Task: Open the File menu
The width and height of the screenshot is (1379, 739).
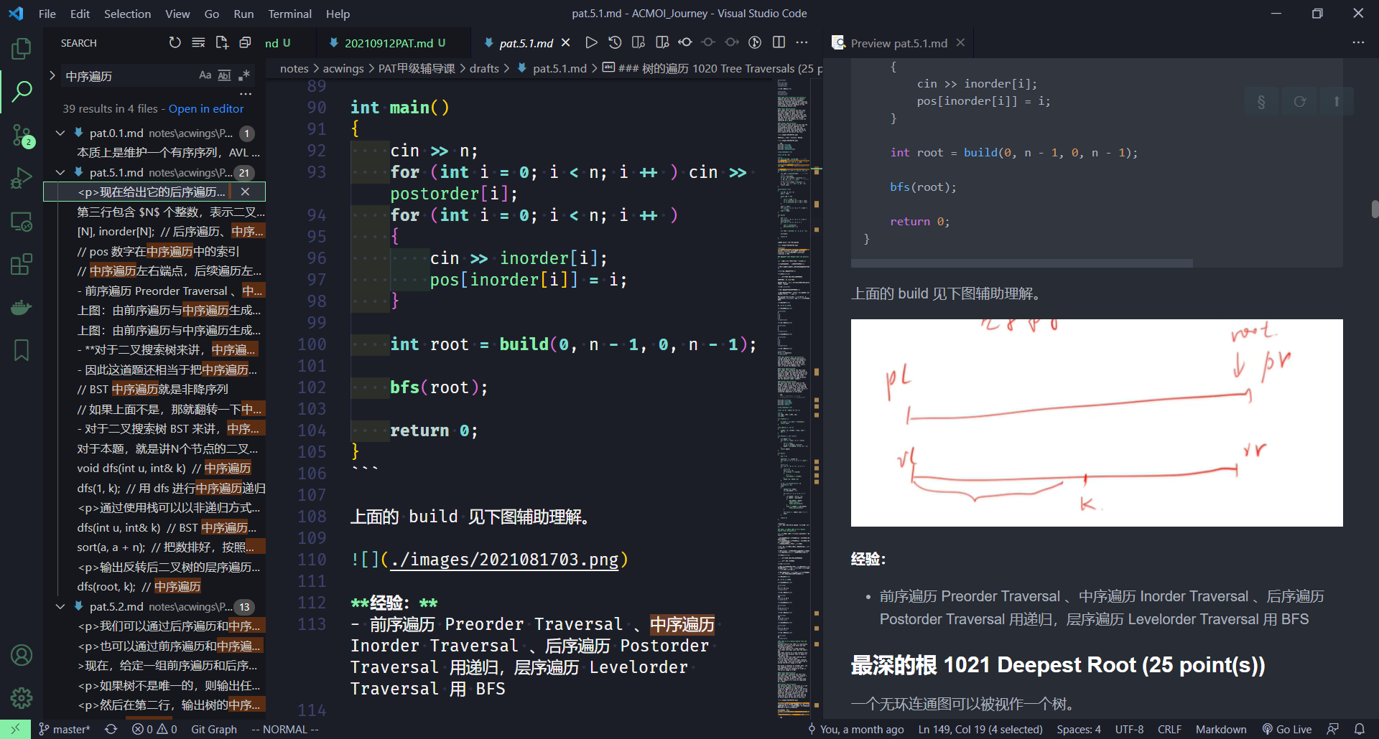Action: click(47, 14)
